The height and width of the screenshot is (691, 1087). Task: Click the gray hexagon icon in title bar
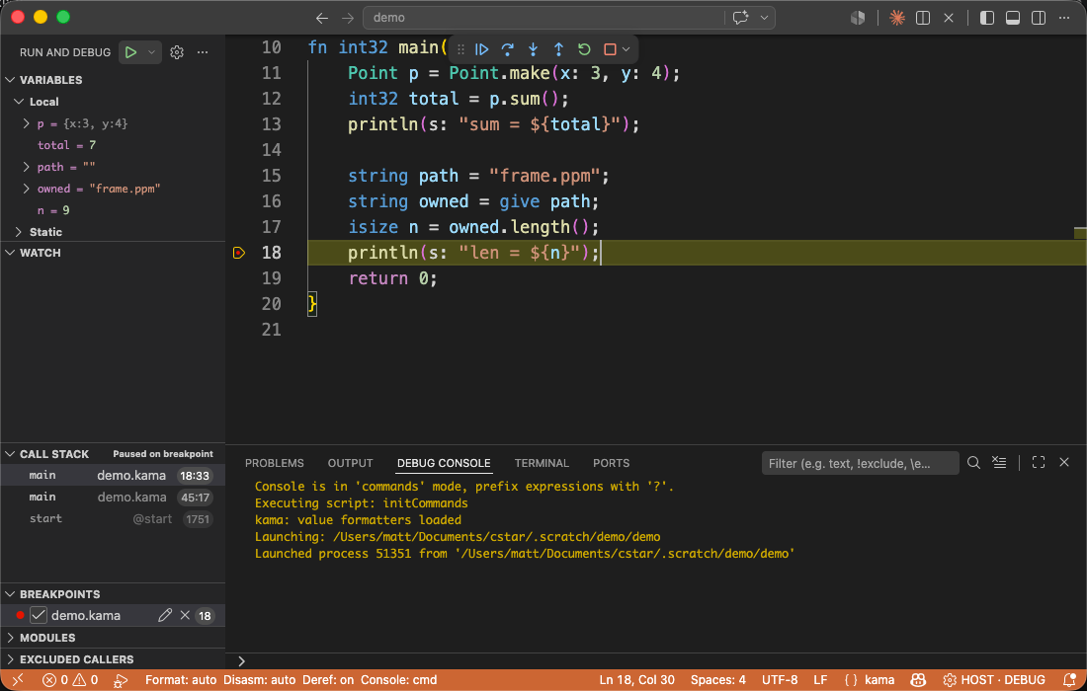[858, 18]
